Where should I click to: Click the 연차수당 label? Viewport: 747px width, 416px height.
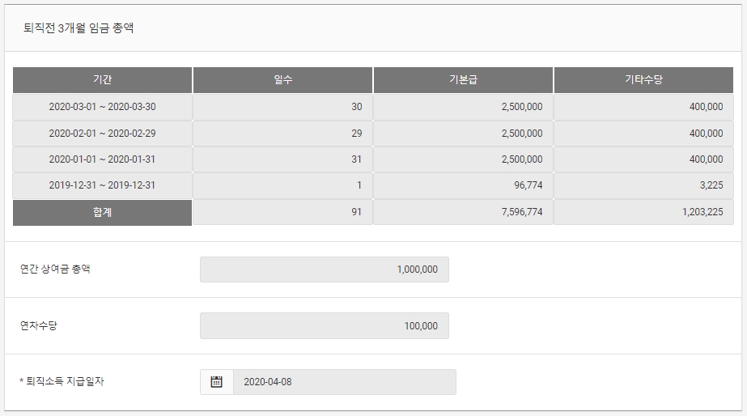pyautogui.click(x=39, y=325)
